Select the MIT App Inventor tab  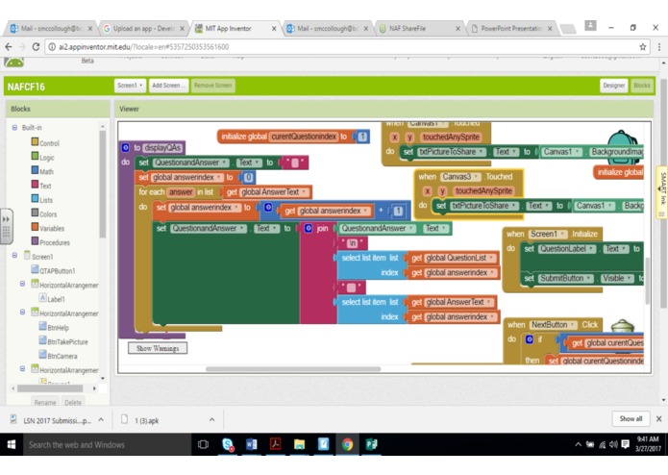(235, 29)
